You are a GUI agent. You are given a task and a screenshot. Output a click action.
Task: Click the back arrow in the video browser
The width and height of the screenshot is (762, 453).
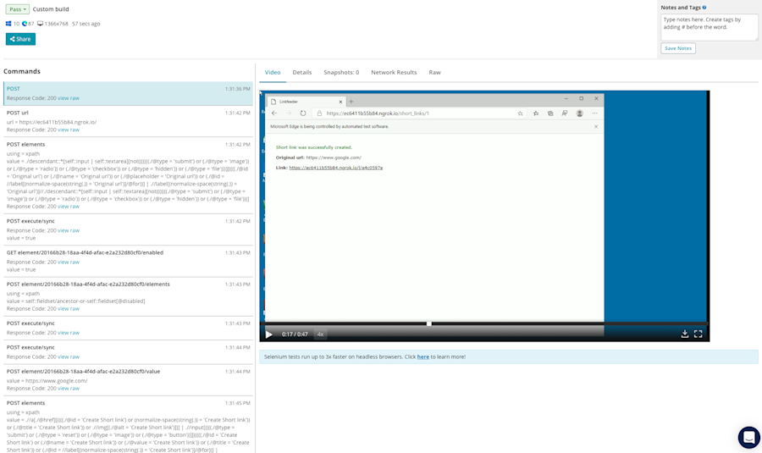(x=274, y=113)
